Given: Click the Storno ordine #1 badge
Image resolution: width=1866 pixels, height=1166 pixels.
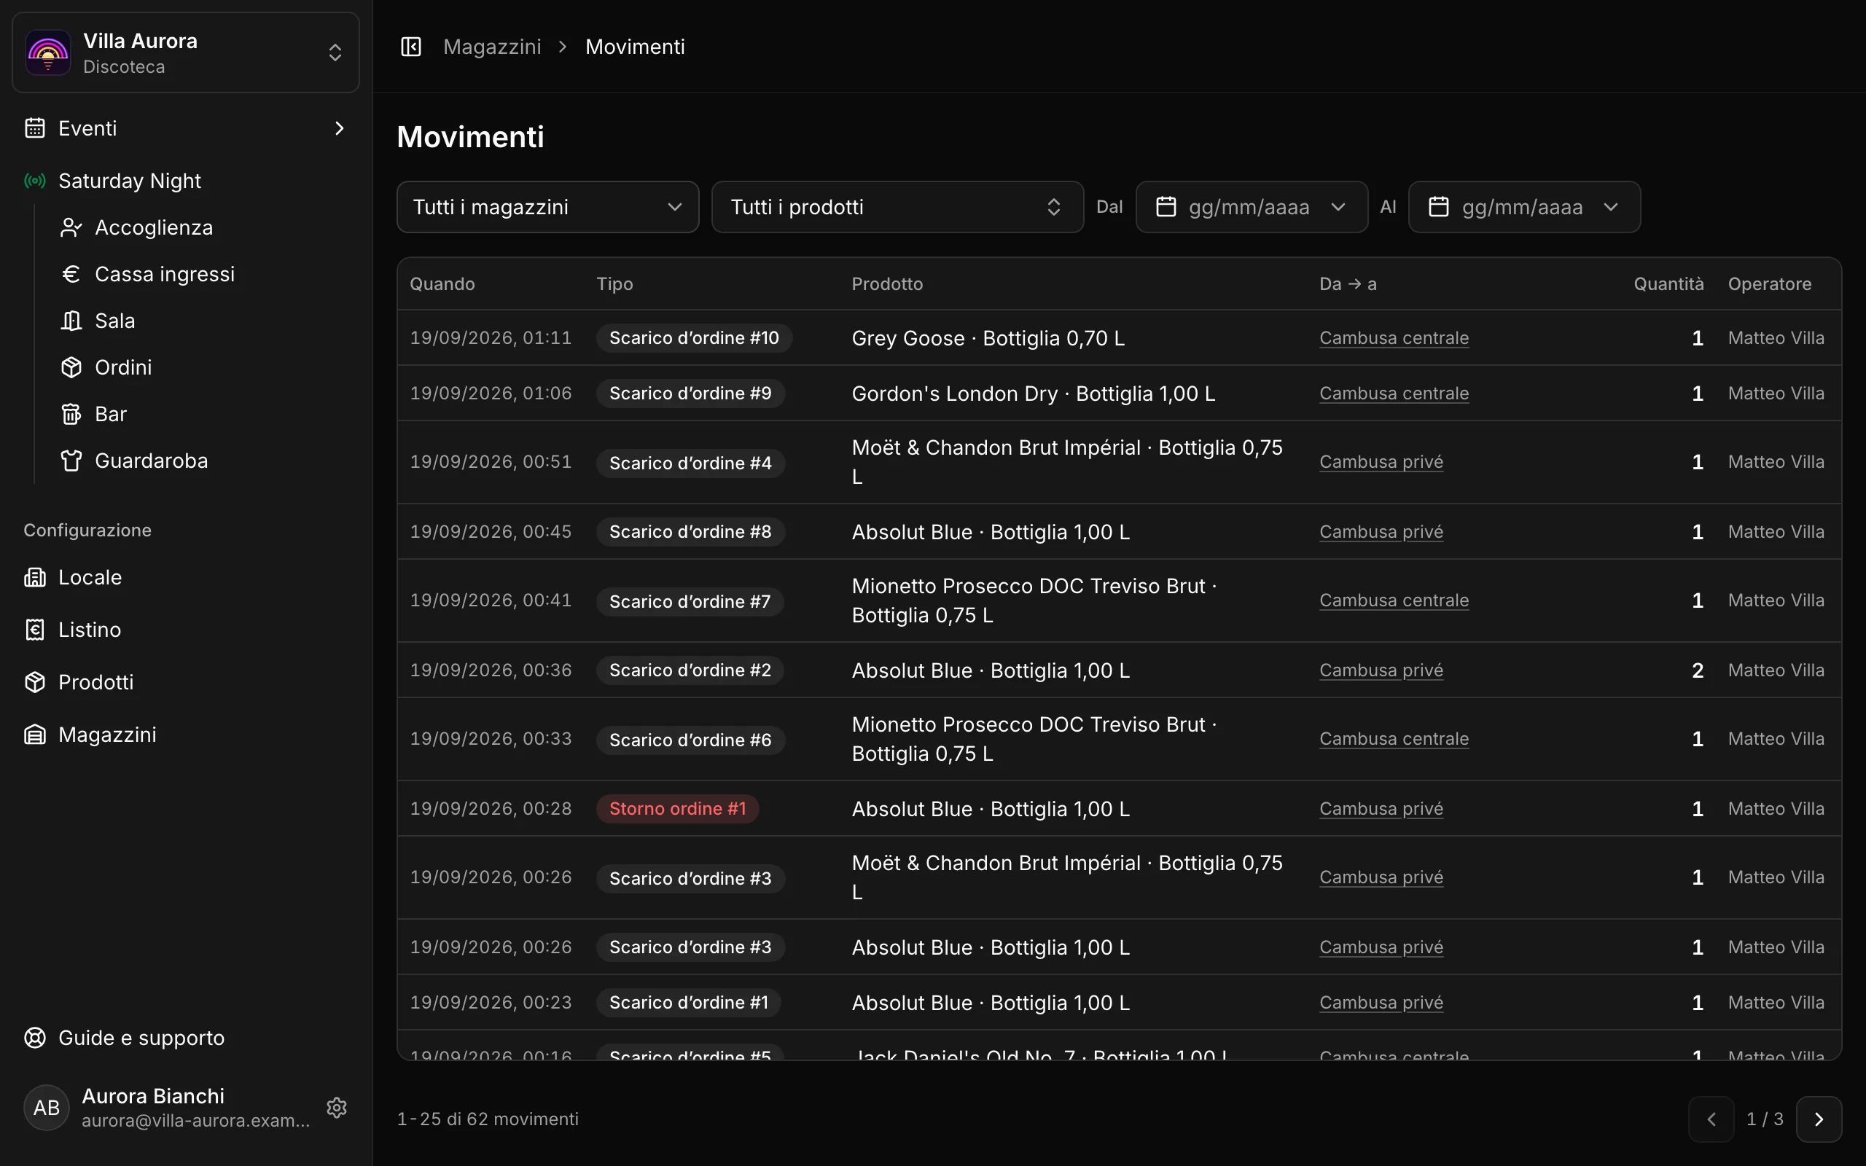Looking at the screenshot, I should (x=677, y=808).
